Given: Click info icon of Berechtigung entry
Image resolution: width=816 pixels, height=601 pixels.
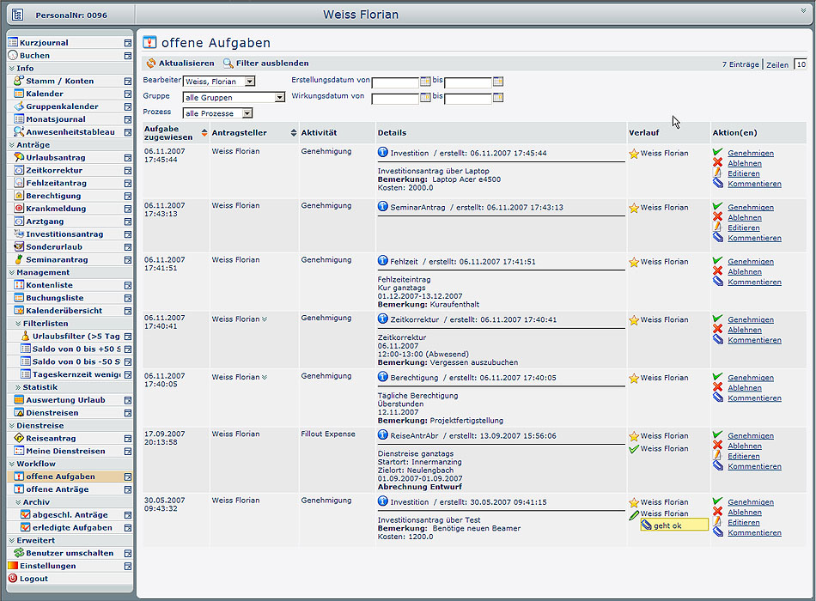Looking at the screenshot, I should coord(382,376).
